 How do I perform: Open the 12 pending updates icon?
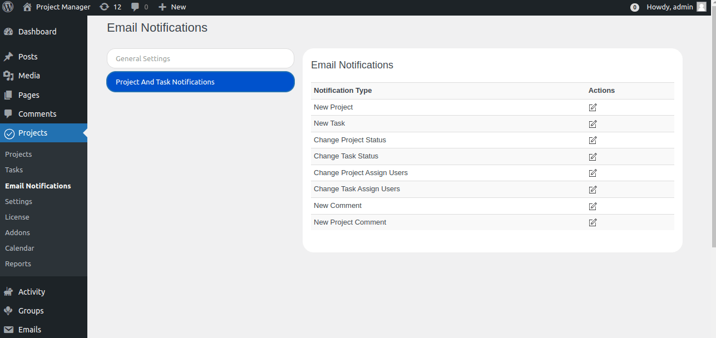click(110, 7)
